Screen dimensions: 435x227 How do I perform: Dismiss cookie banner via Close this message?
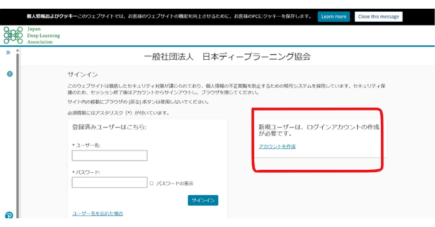pos(378,17)
